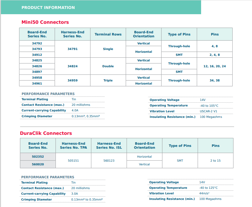Click the 'Terminal Rows' column header

108,34
